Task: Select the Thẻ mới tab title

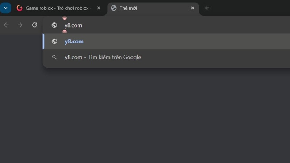Action: (129, 8)
